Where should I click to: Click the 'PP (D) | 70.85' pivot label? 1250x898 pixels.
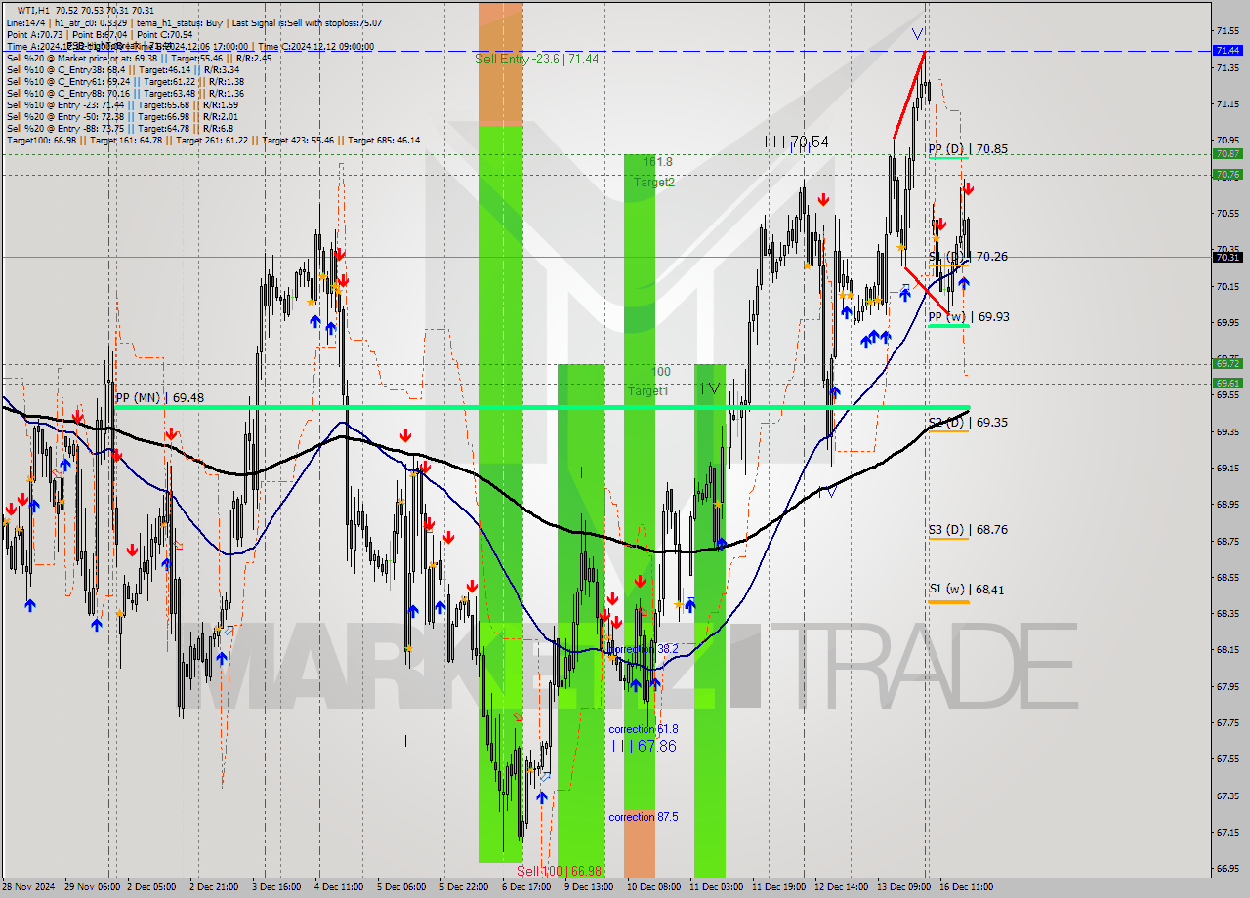click(968, 149)
